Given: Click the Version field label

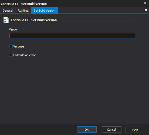Looking at the screenshot, I should pyautogui.click(x=14, y=29).
